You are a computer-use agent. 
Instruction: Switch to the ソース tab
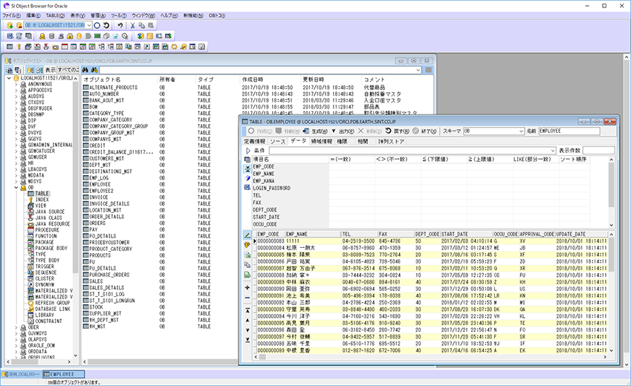[278, 140]
